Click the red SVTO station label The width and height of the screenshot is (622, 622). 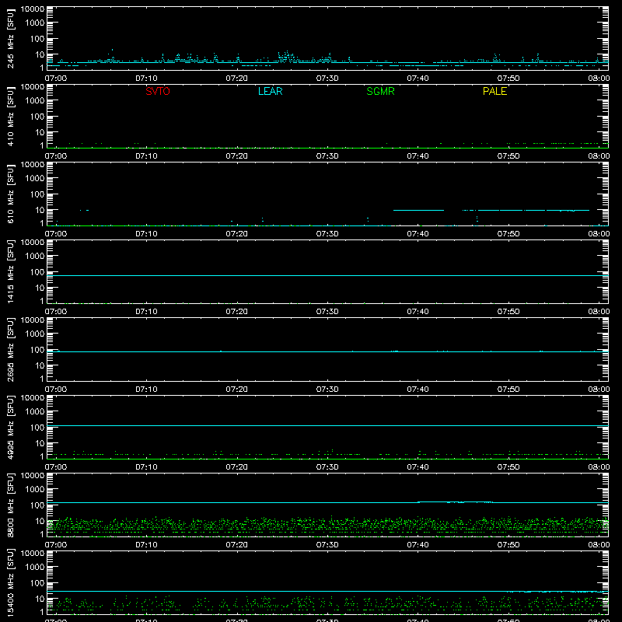[x=158, y=91]
